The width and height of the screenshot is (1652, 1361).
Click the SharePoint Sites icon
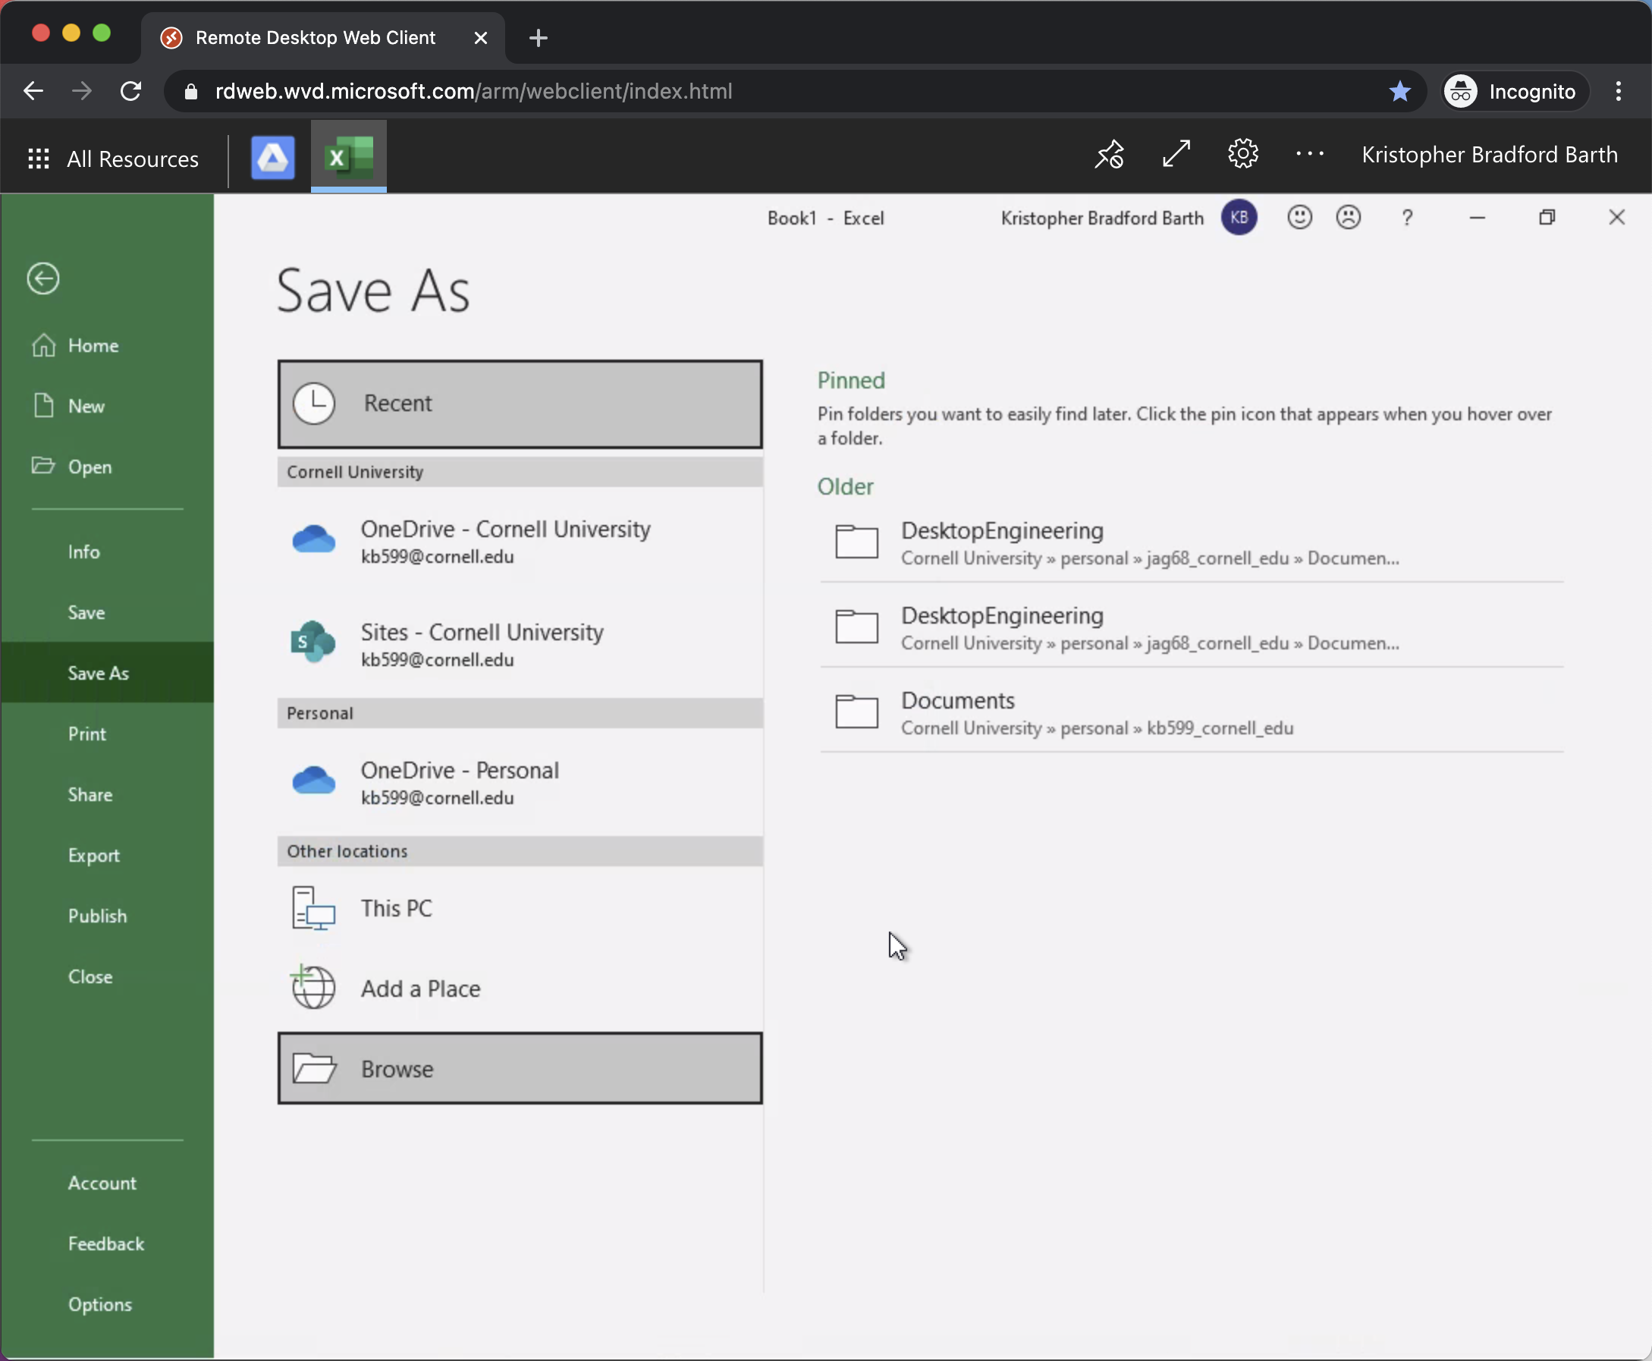coord(312,641)
